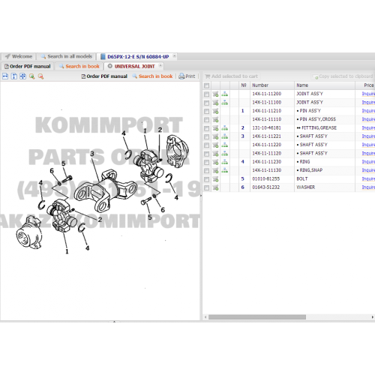Switch to the Welcome tab
Screen dimensions: 375x375
(19, 56)
